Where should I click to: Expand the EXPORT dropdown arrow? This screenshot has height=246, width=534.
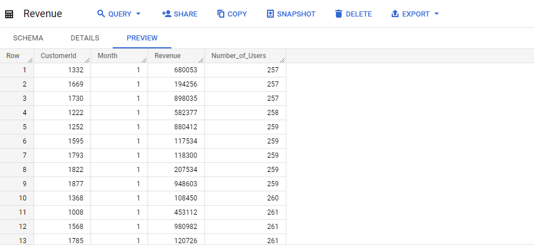[x=437, y=14]
